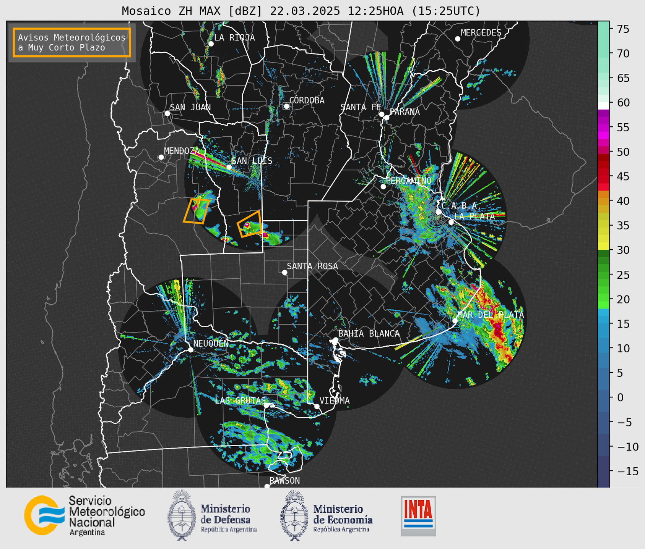Viewport: 645px width, 549px height.
Task: Select the MERCEDES city label
Action: (x=481, y=33)
